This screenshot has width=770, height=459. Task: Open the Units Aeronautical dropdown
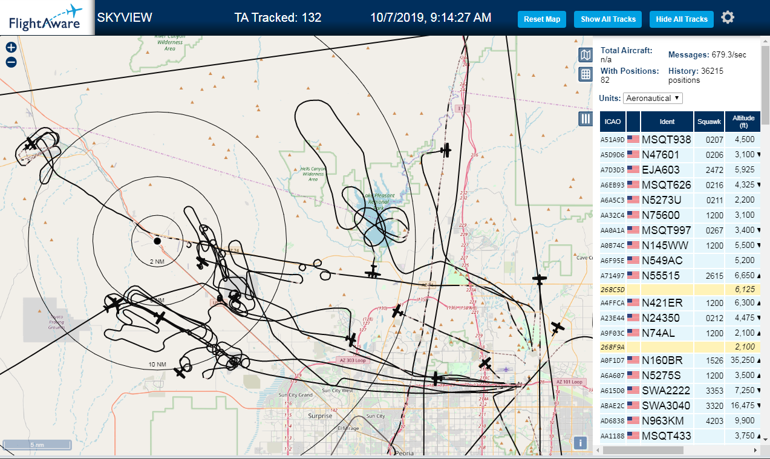pos(653,98)
